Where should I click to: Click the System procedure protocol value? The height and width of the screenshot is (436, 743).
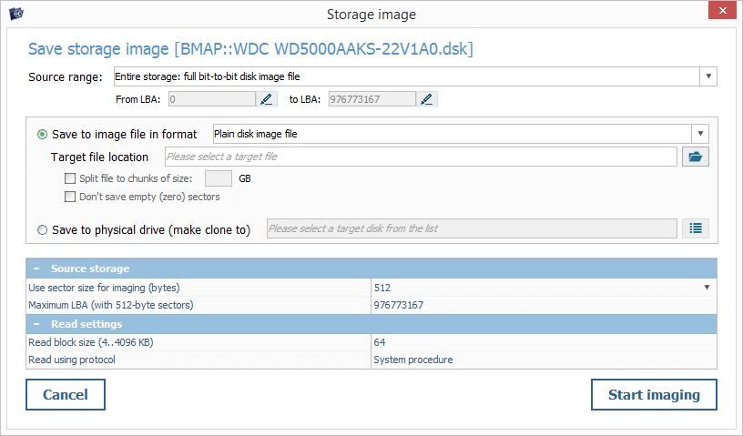tap(413, 360)
